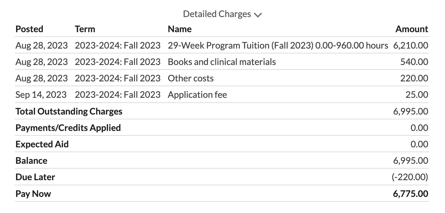The image size is (445, 213).
Task: Click the Expected Aid label
Action: 42,144
